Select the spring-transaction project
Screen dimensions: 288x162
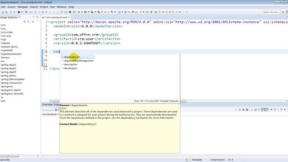tap(11, 83)
